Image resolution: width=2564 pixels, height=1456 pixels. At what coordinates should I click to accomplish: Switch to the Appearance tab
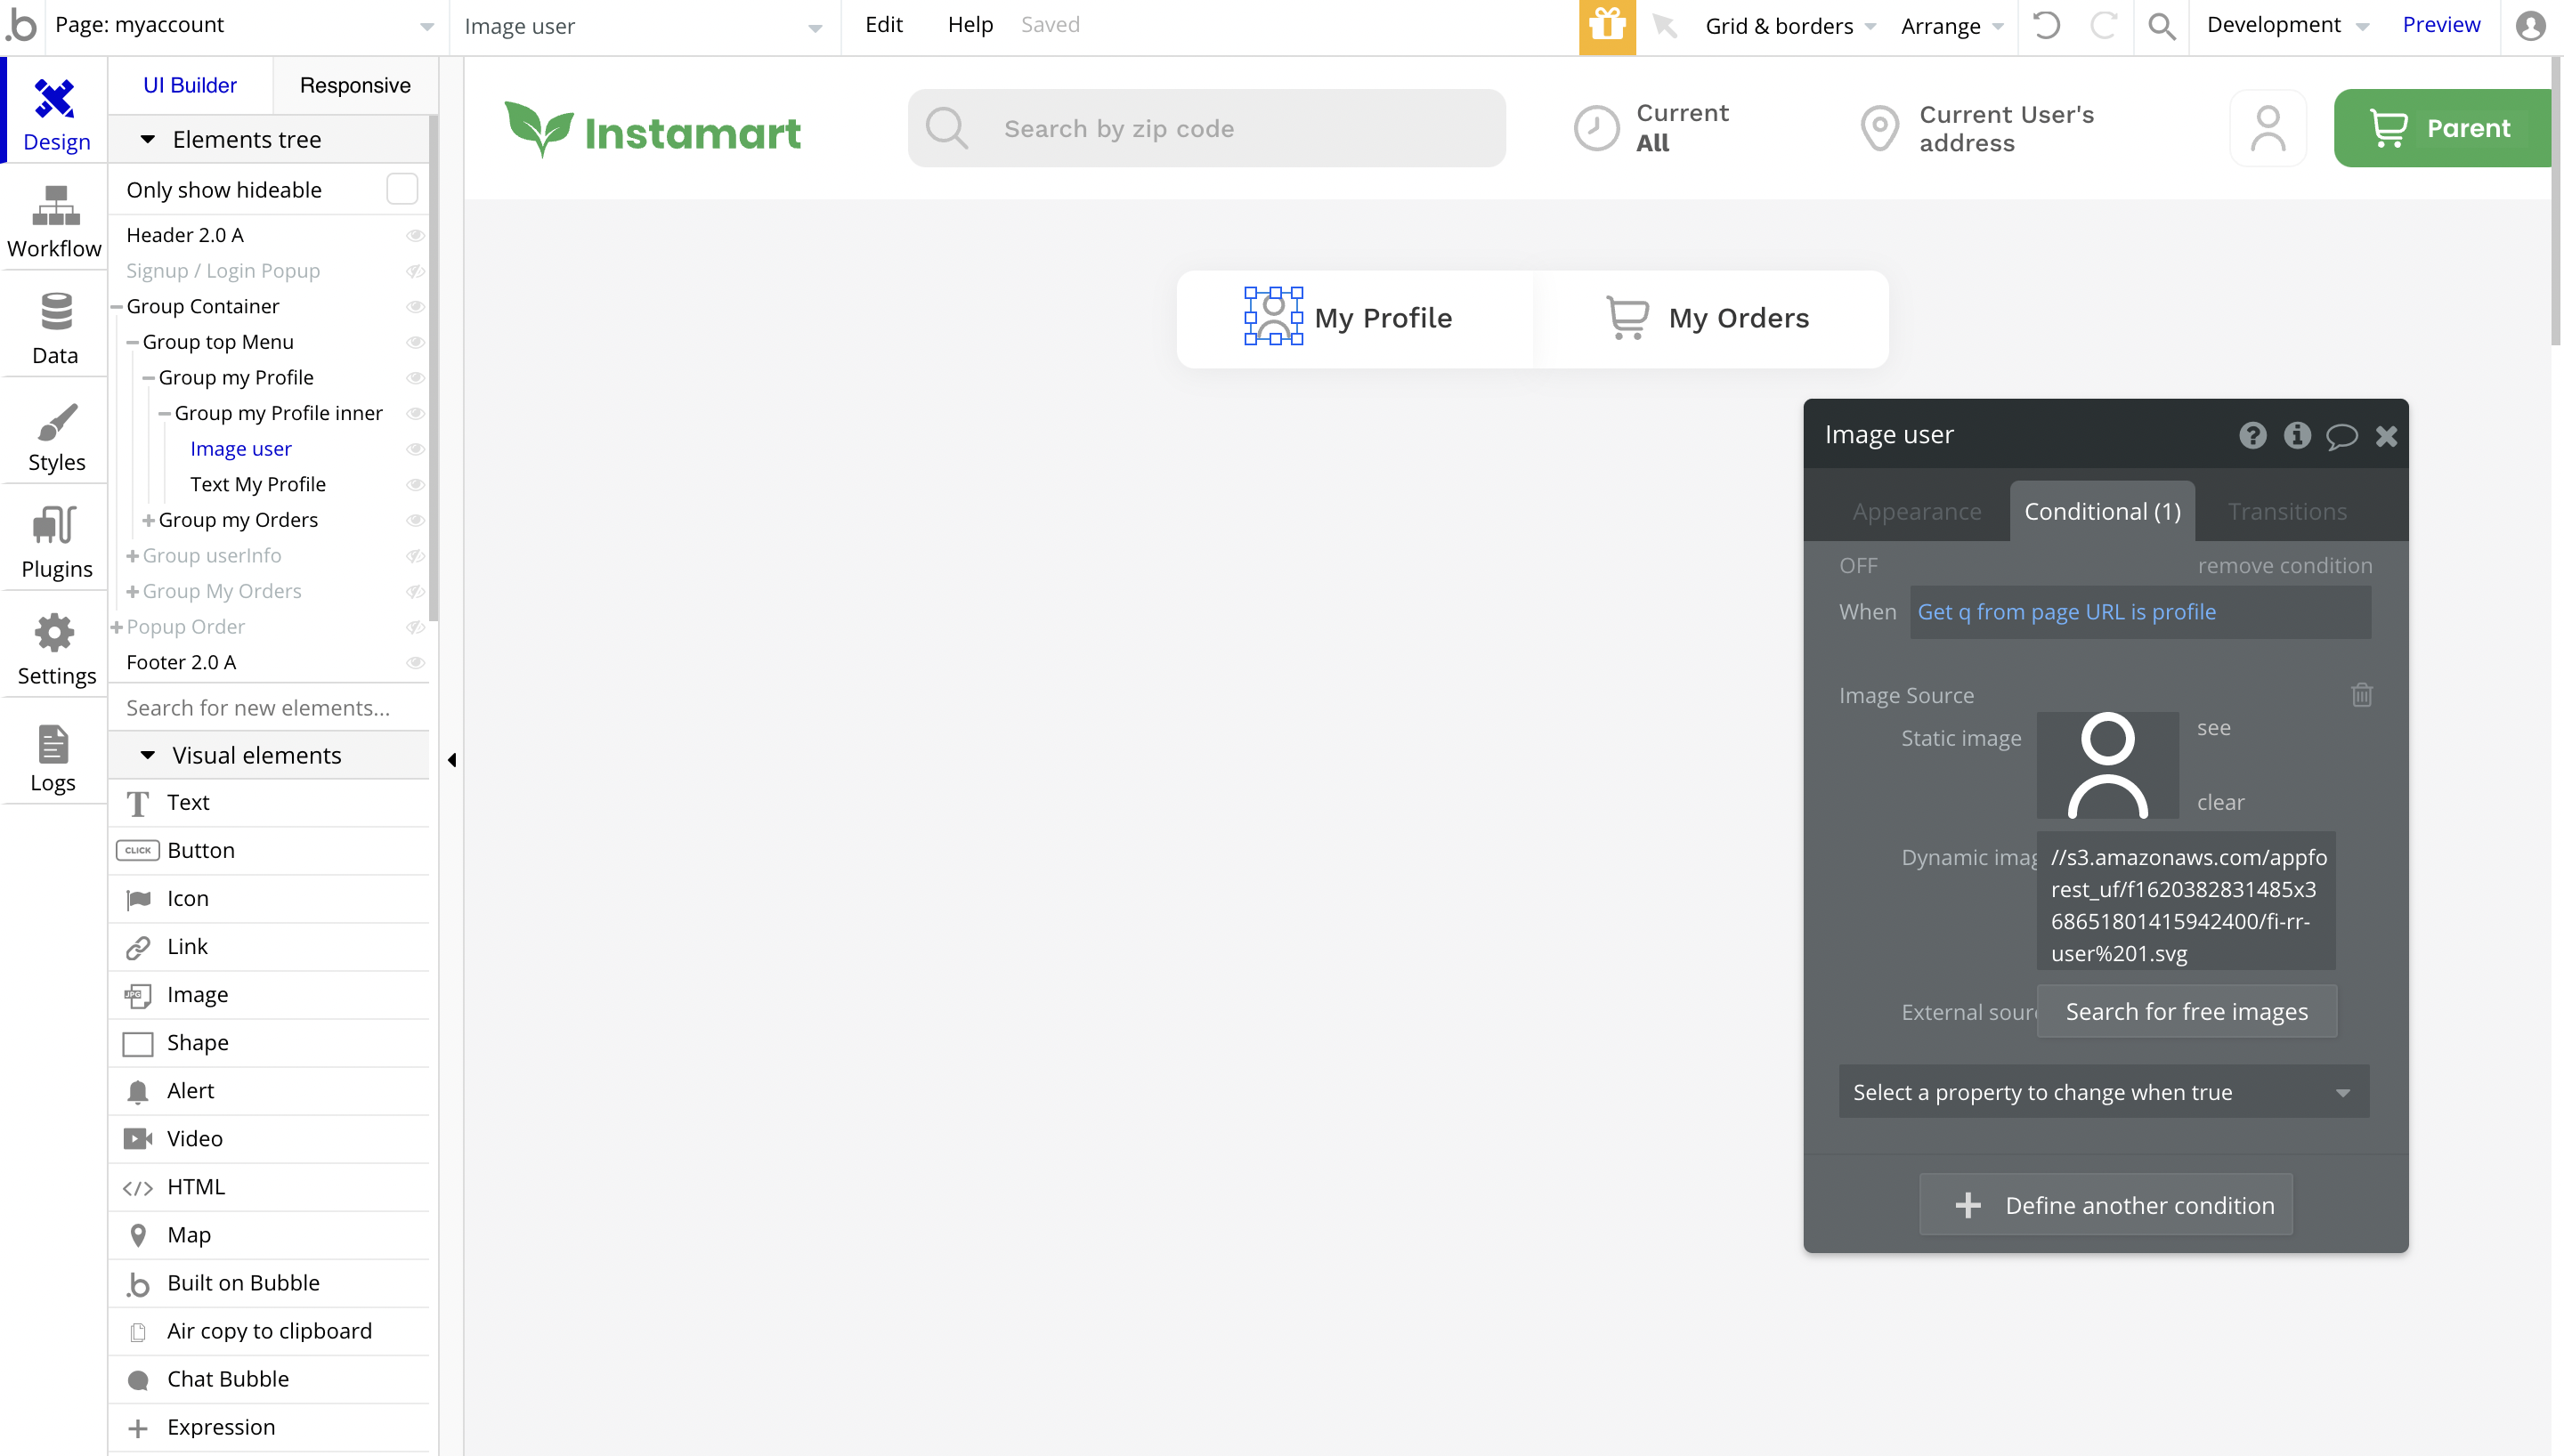(x=1915, y=512)
